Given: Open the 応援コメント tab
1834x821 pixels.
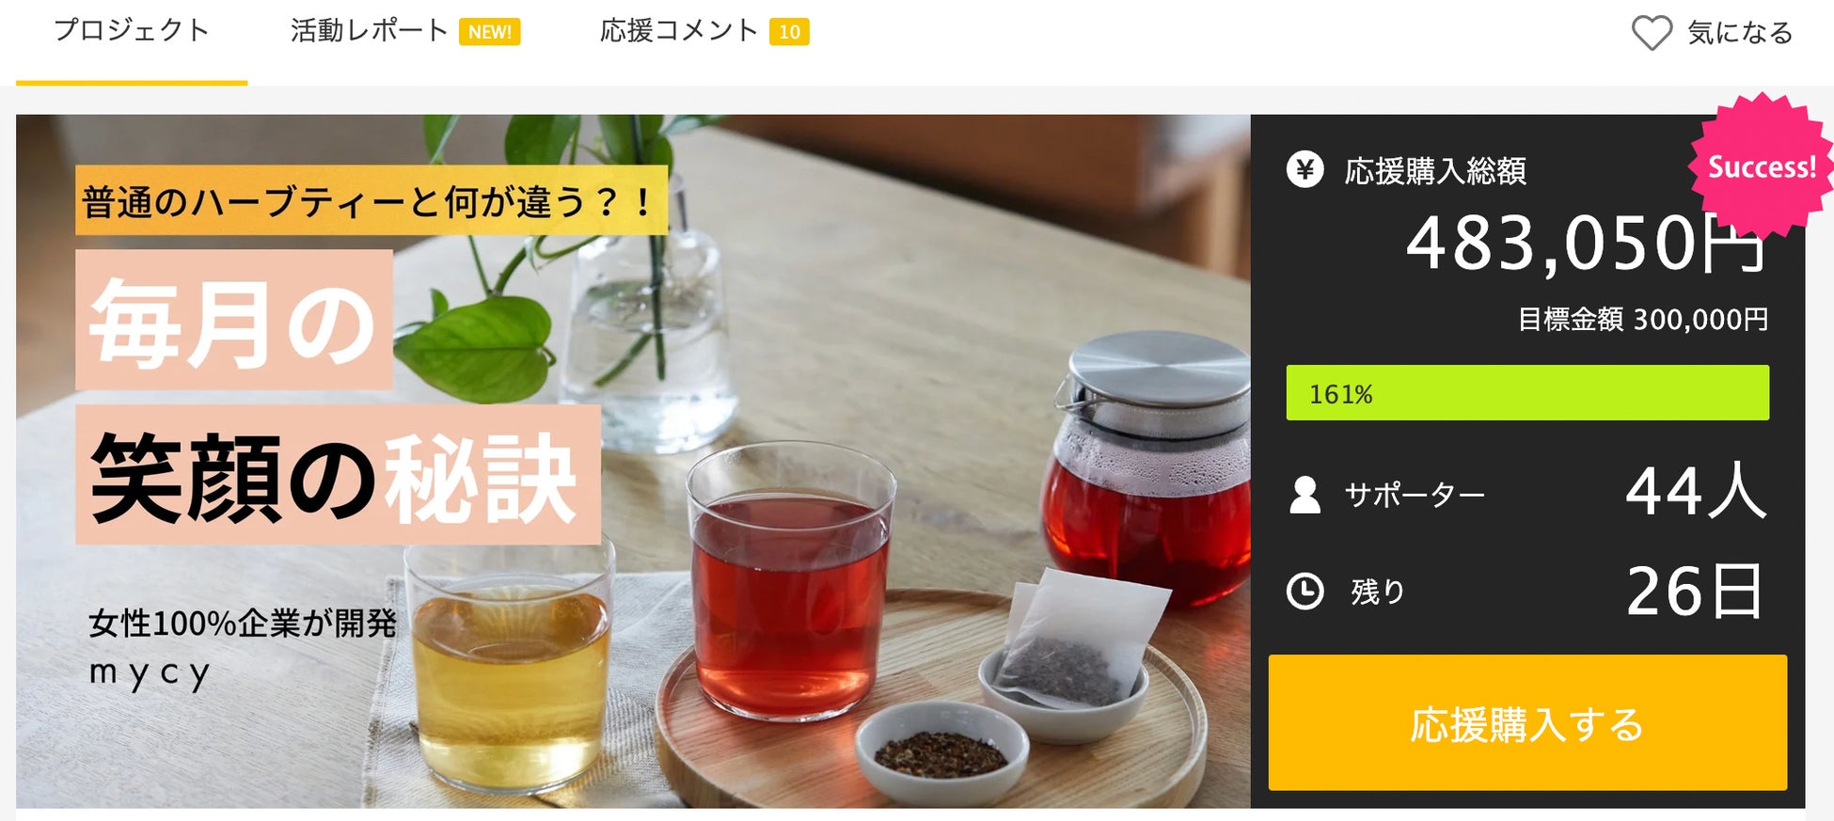Looking at the screenshot, I should (679, 31).
